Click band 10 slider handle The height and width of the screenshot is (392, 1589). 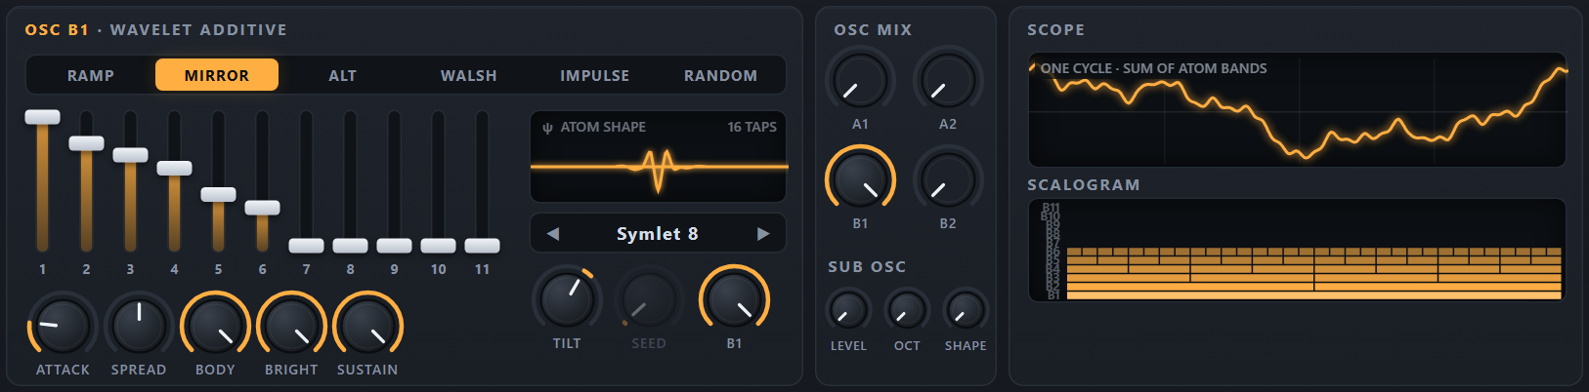click(438, 246)
